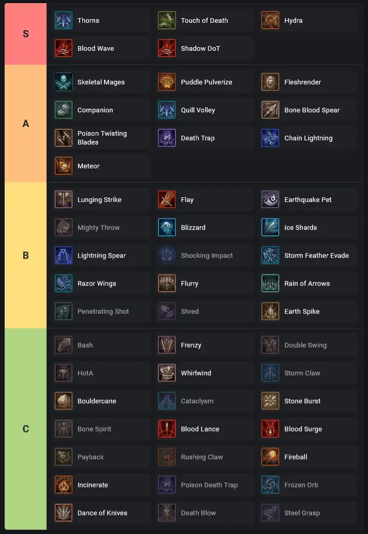
Task: Select the Fireball skill icon
Action: (x=270, y=457)
